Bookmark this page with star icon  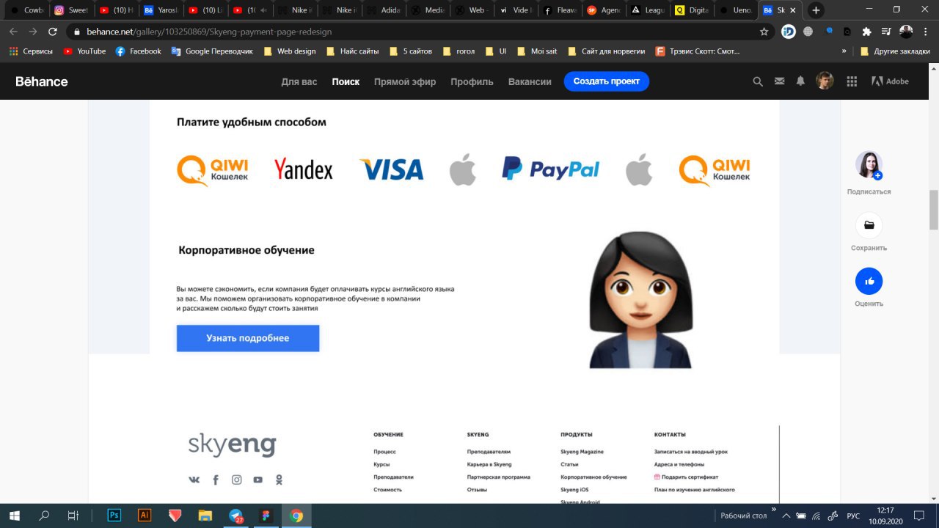click(x=764, y=32)
